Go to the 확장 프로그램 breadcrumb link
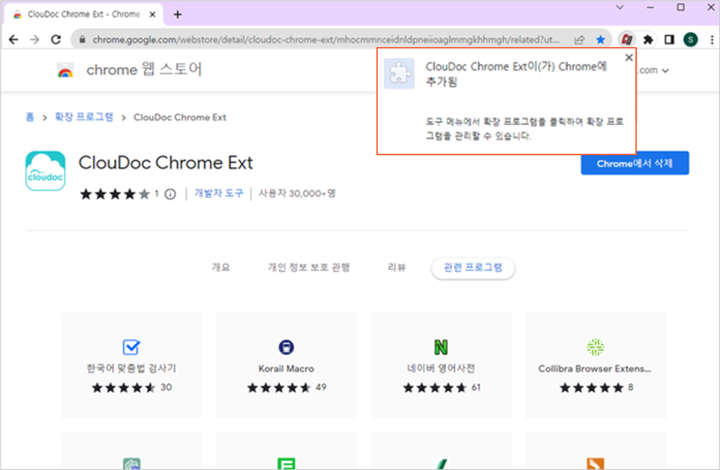This screenshot has height=470, width=720. point(84,117)
